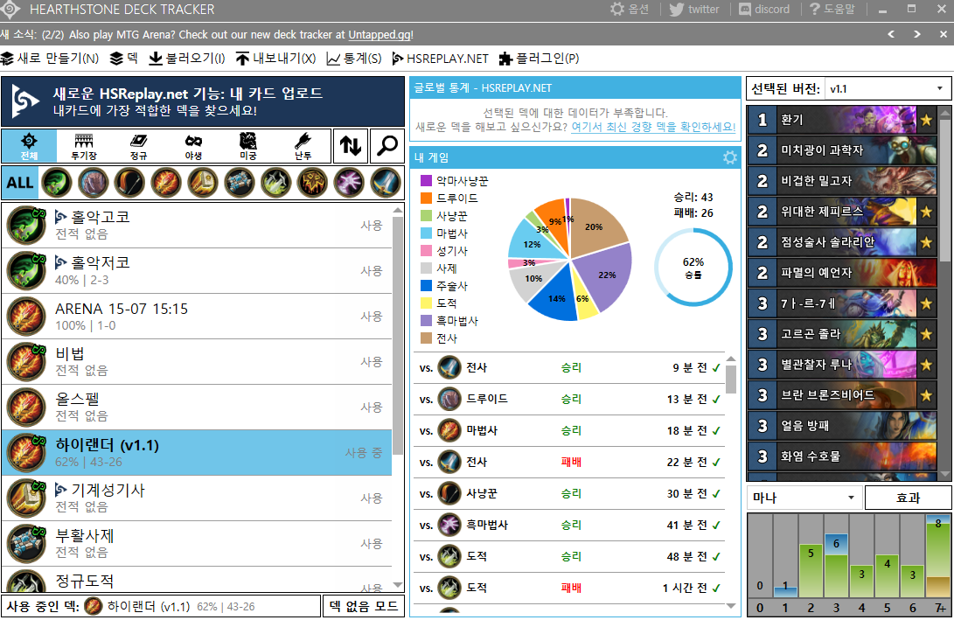Select the 미궁 dungeon tab
The image size is (954, 620).
248,146
